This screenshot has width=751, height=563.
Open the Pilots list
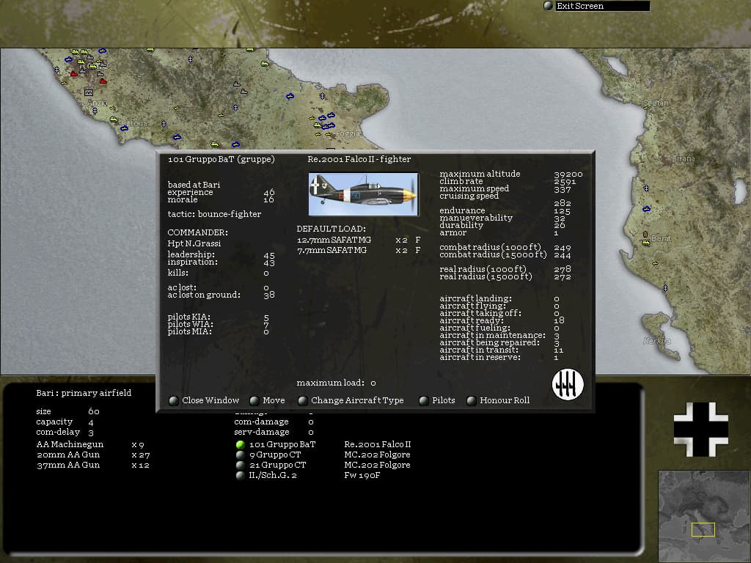point(437,400)
